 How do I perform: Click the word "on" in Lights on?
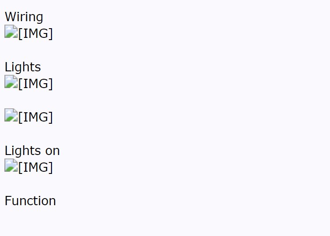52,151
